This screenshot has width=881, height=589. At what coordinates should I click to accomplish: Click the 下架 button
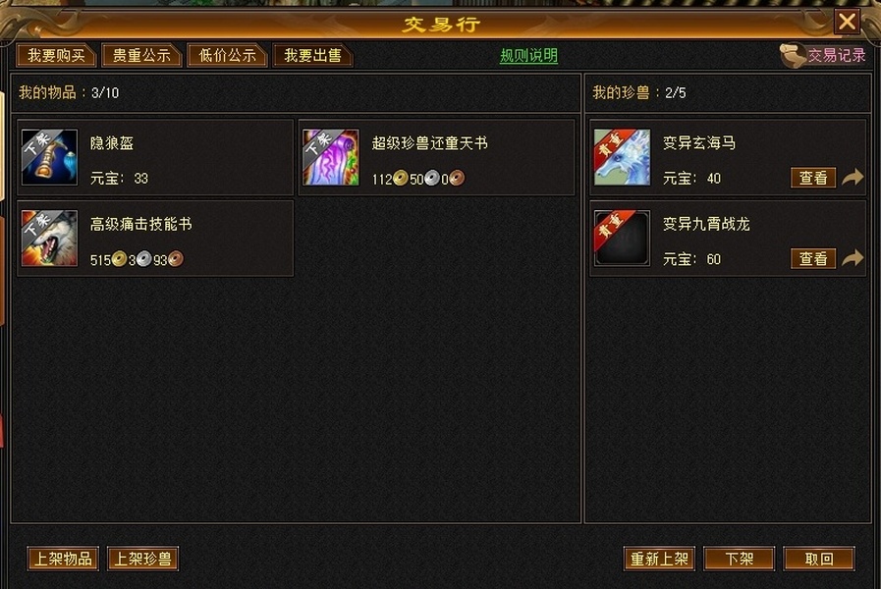(x=739, y=559)
